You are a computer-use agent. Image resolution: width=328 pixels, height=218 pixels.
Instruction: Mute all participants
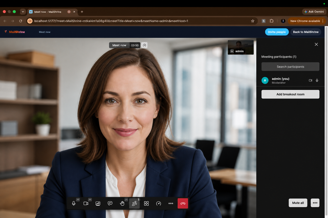(x=298, y=203)
